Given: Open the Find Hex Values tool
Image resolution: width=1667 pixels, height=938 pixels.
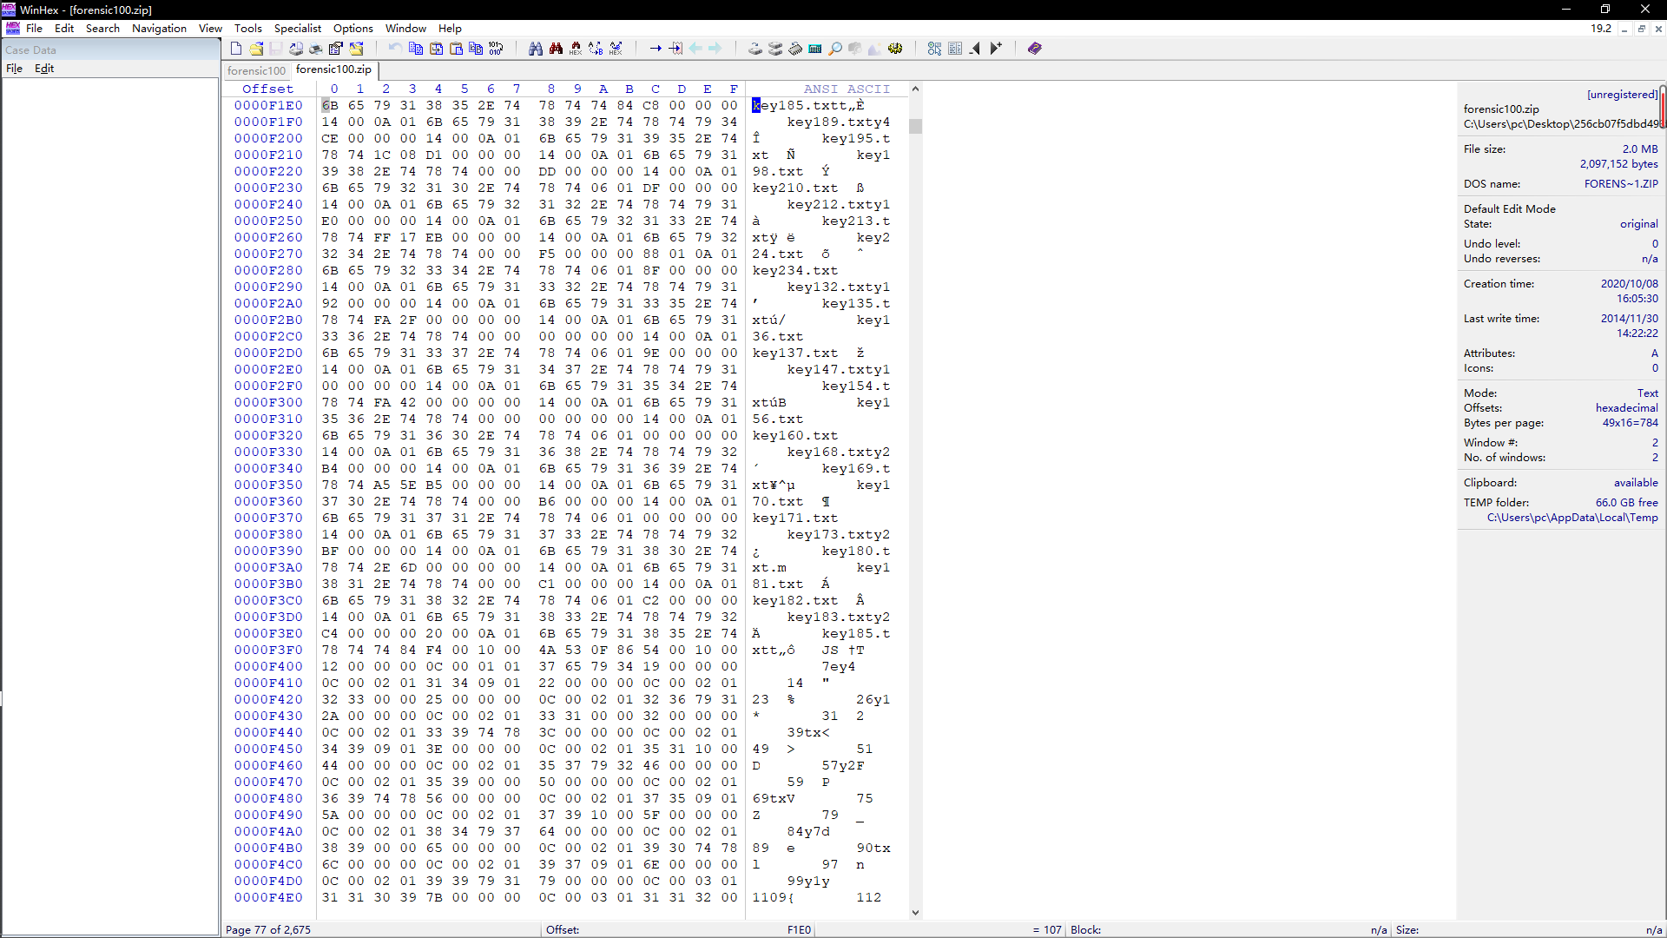Looking at the screenshot, I should point(576,48).
